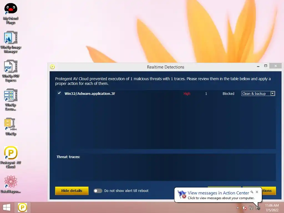Viewport: 284px width, 213px height.
Task: Launch WinZip PDF Express shortcut
Action: coord(11,71)
